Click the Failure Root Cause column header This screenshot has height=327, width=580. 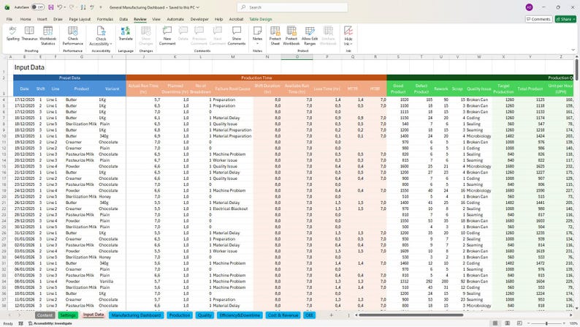[x=233, y=89]
